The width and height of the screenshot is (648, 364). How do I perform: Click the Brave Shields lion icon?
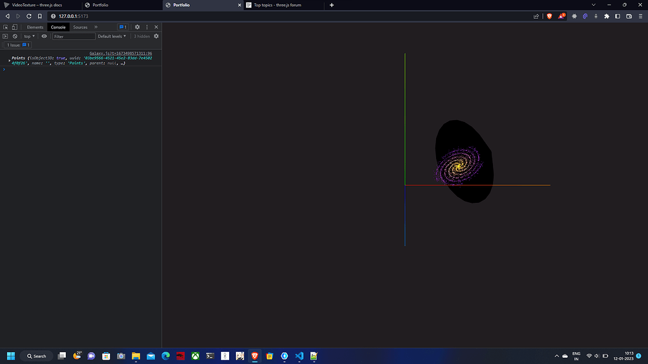[x=550, y=16]
